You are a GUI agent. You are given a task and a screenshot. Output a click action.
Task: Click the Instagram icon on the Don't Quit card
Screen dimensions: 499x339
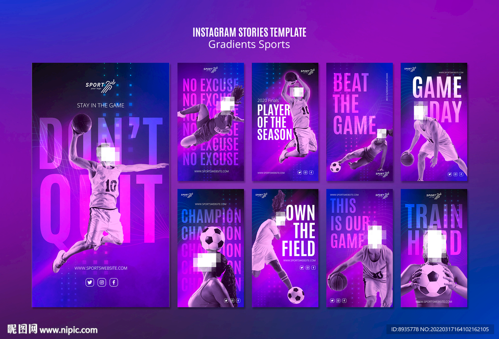[102, 282]
